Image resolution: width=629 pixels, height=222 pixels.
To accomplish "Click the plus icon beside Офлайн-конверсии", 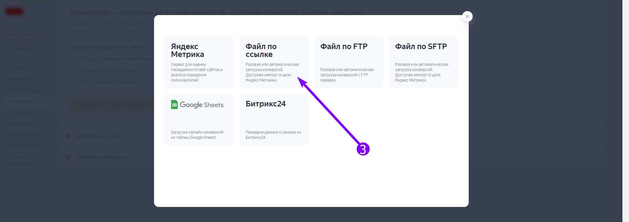I will (68, 157).
